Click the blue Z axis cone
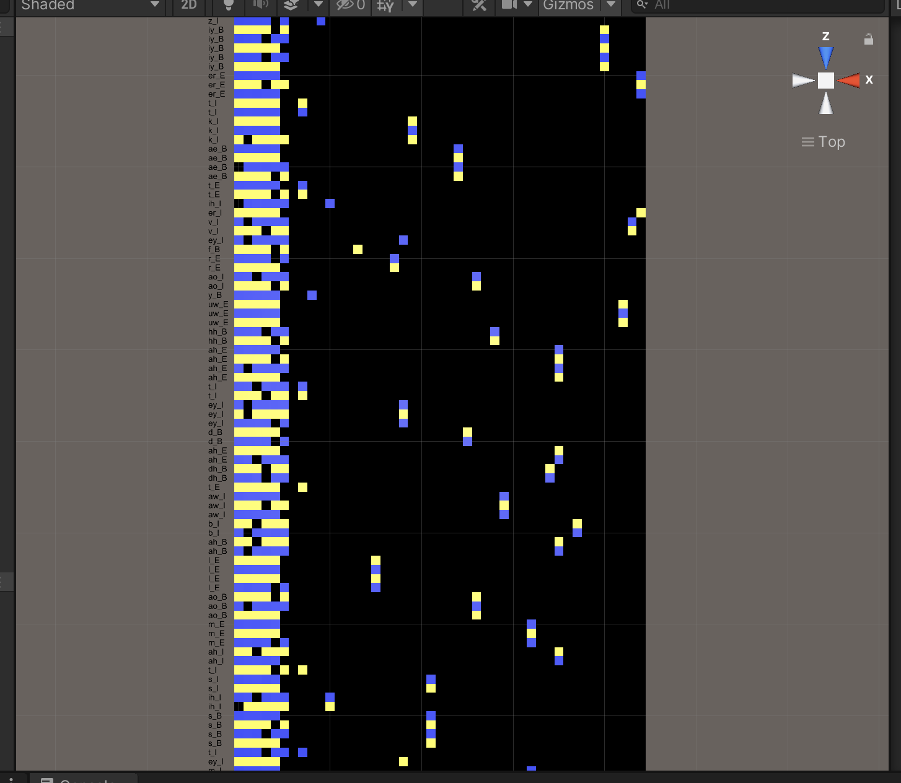Viewport: 901px width, 783px height. point(826,58)
